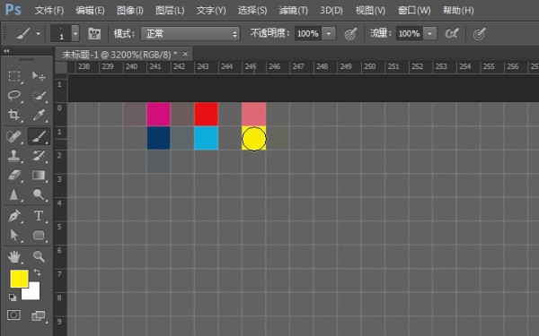
Task: Click the Ps application logo
Action: 13,10
